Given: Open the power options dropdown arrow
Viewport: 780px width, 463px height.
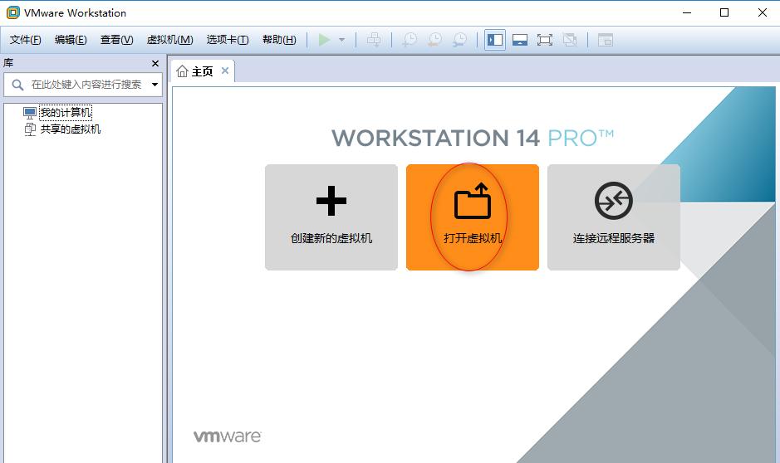Looking at the screenshot, I should [341, 40].
